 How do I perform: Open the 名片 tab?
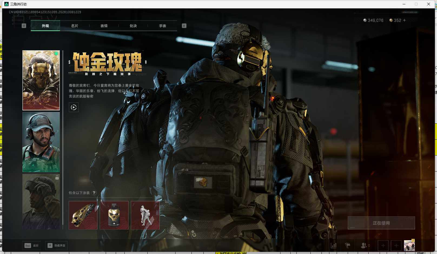tap(75, 26)
